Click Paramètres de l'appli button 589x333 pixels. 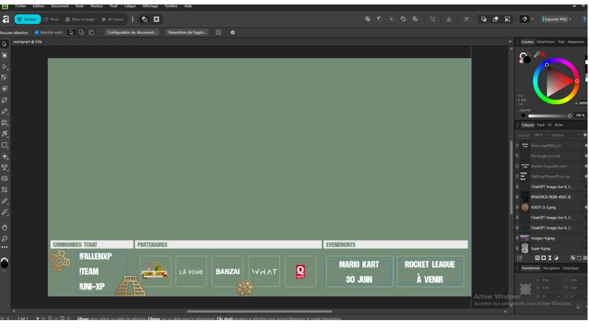tap(187, 32)
